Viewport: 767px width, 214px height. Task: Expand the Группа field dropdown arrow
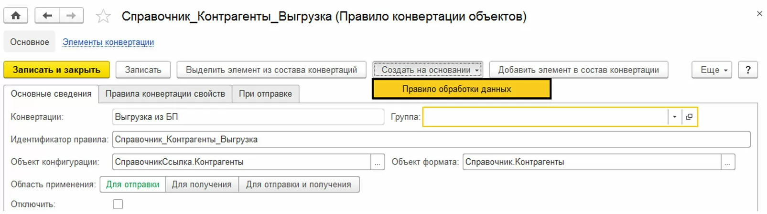674,117
